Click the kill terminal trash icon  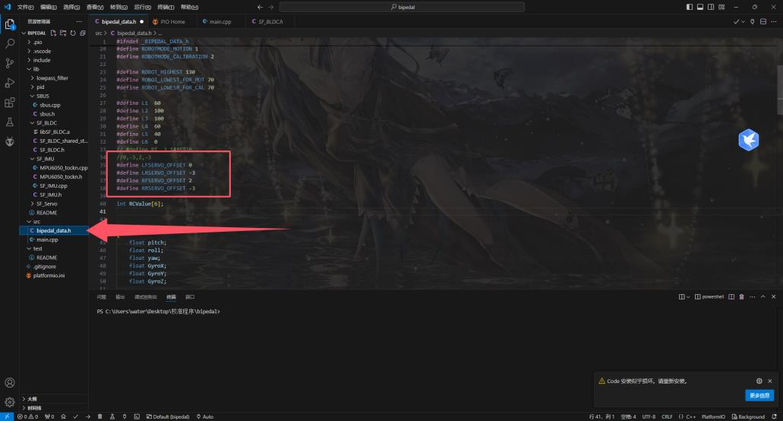tap(741, 296)
